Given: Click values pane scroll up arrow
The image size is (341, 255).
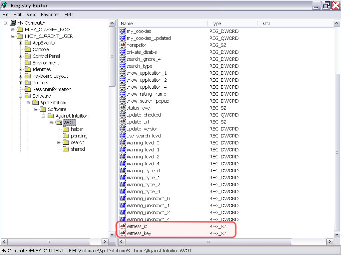Looking at the screenshot, I should tap(337, 23).
